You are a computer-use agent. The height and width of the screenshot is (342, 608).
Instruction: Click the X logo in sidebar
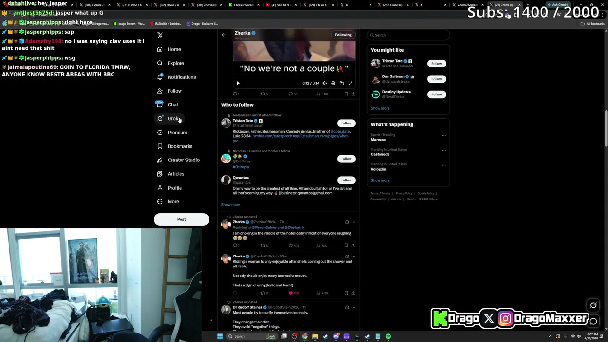(x=160, y=36)
